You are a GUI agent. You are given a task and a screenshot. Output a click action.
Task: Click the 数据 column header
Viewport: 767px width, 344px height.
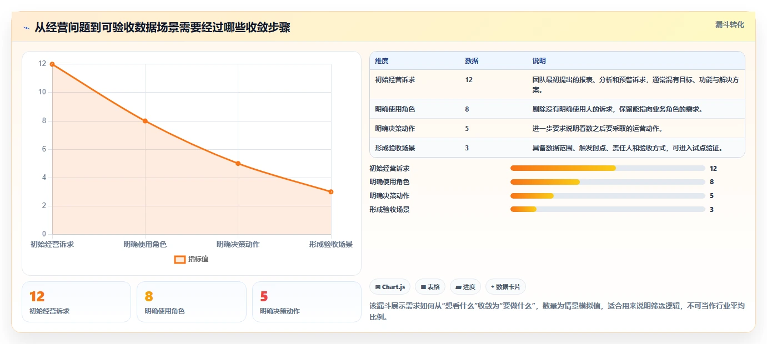(472, 61)
